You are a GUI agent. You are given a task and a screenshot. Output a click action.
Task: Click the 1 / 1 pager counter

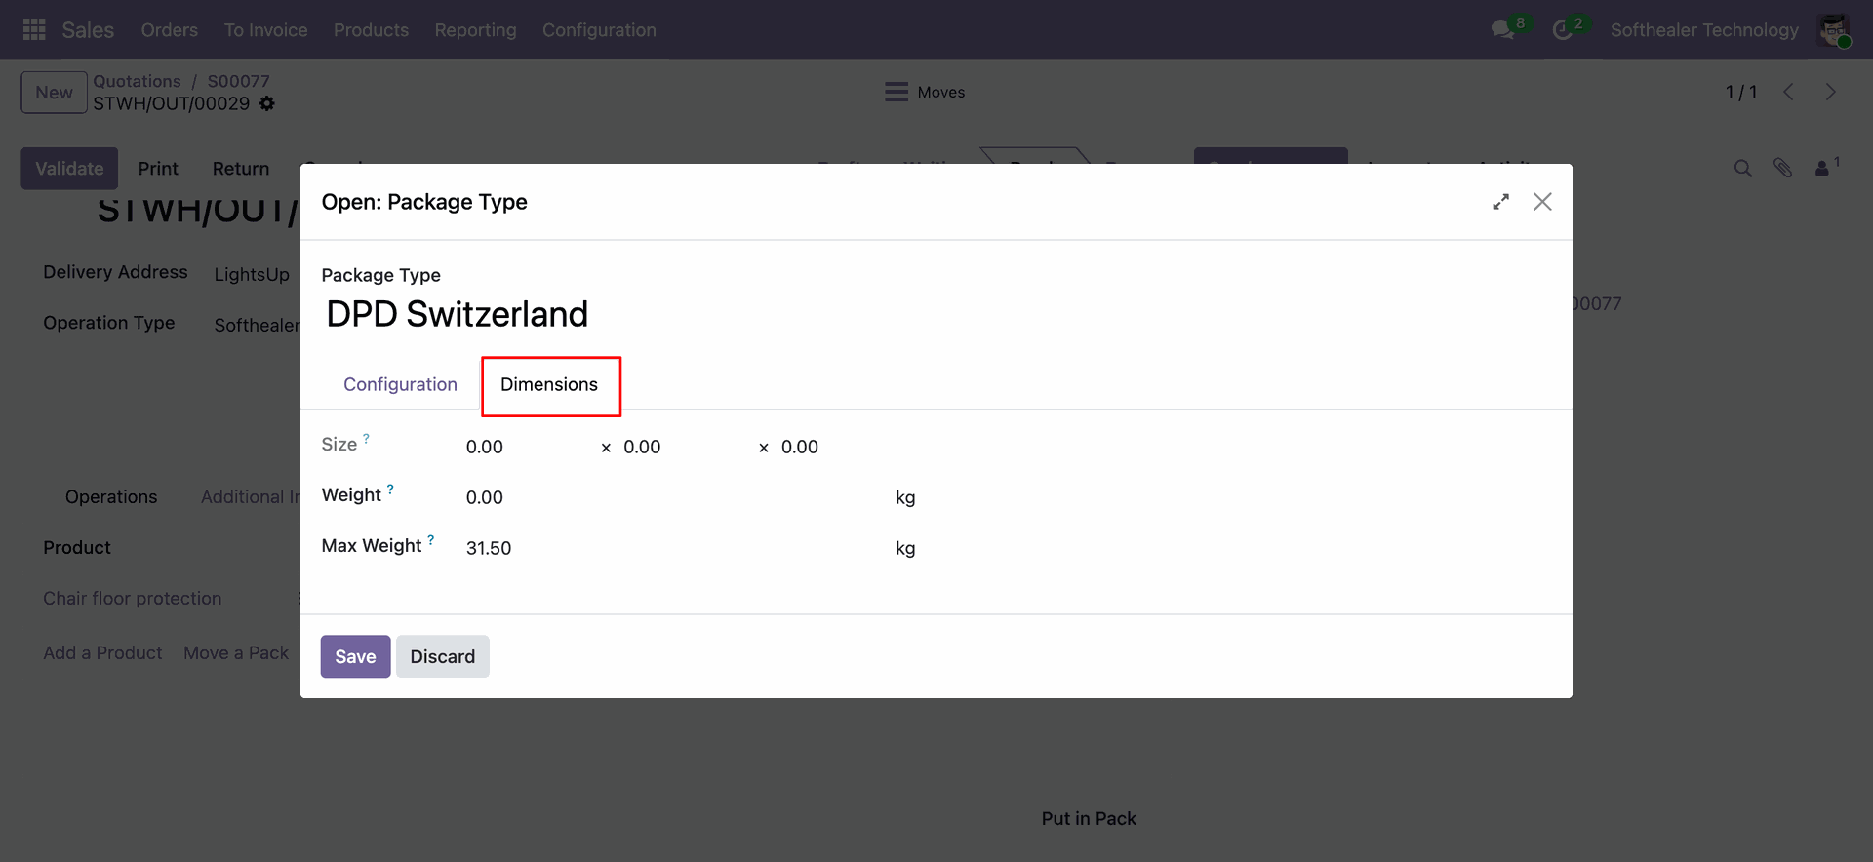click(1741, 92)
